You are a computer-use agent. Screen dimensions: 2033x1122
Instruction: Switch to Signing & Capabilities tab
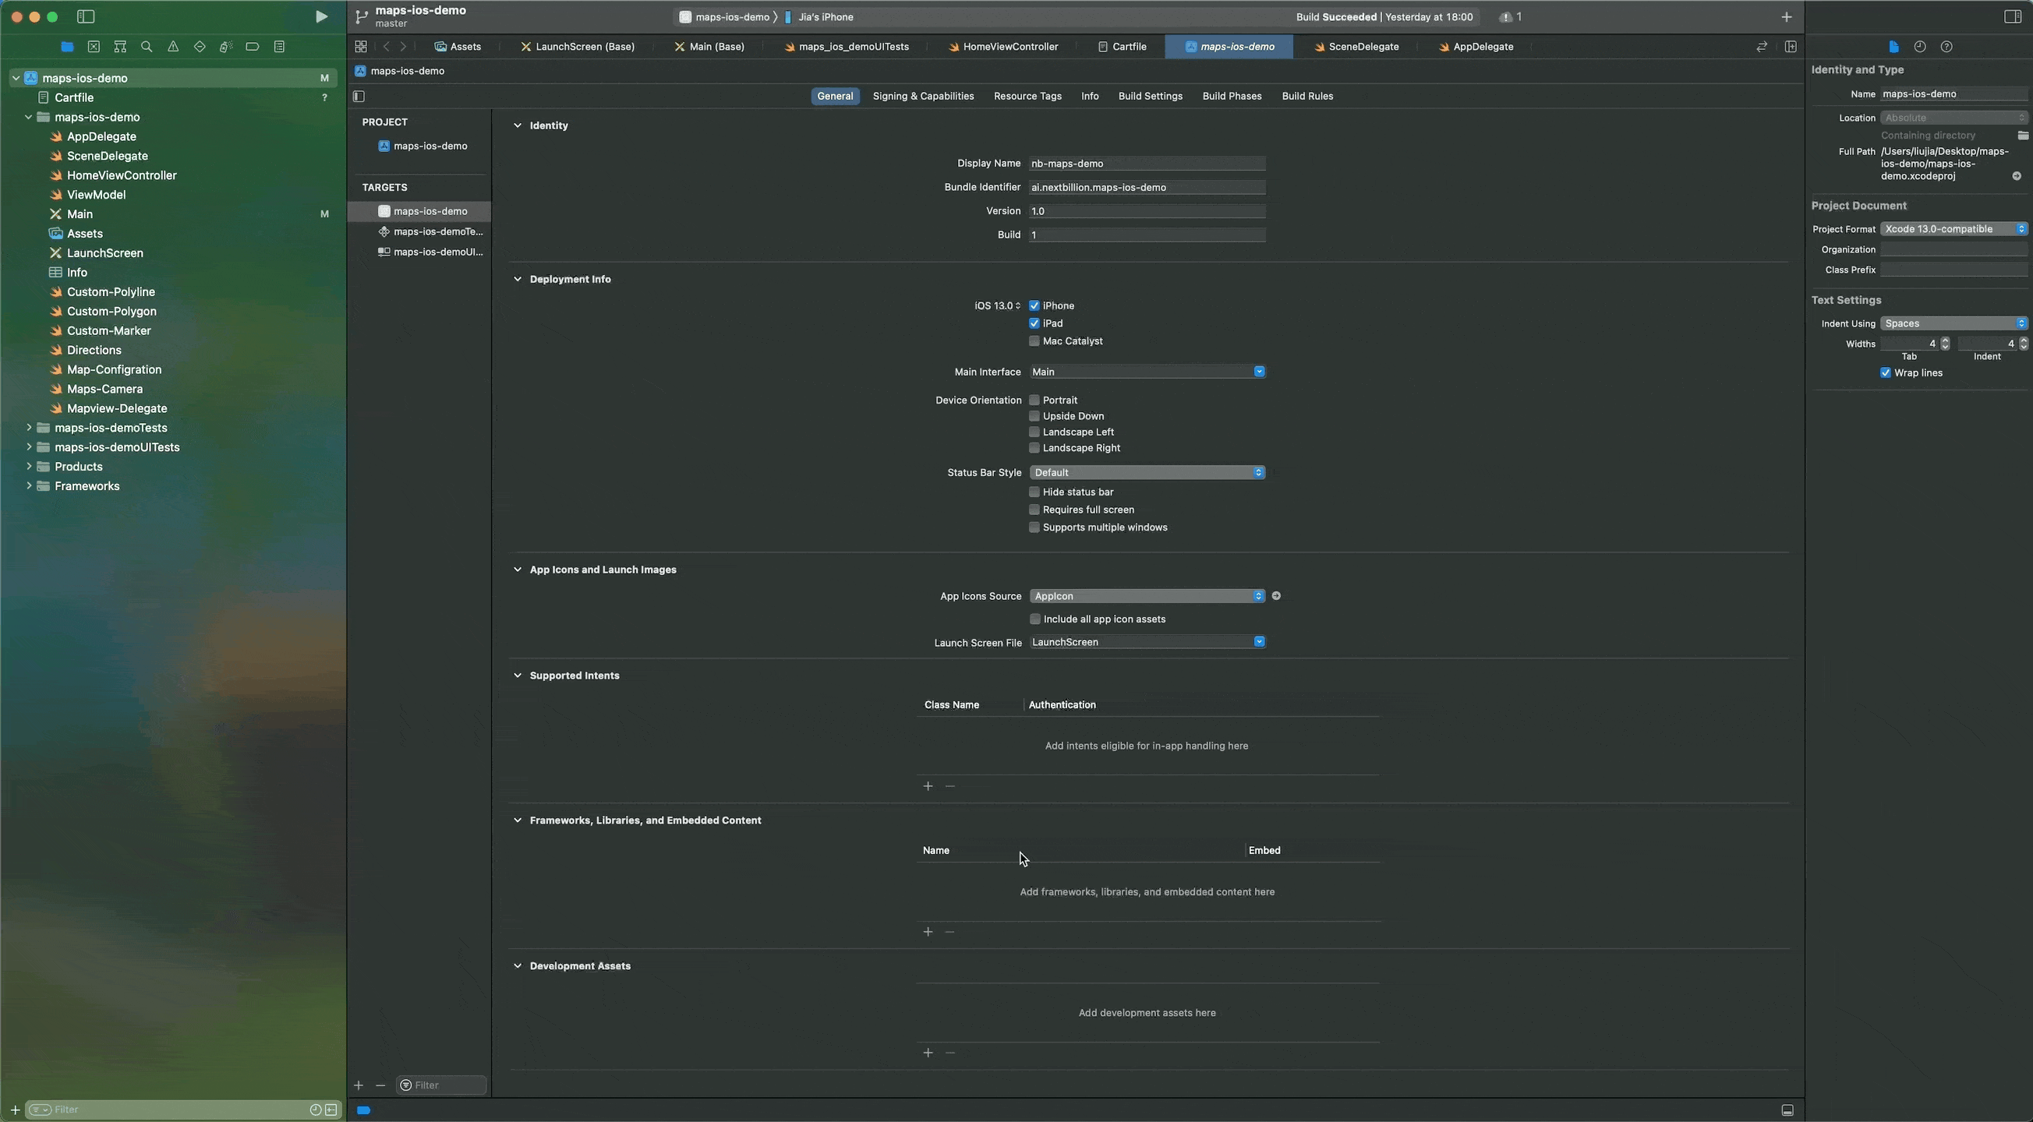923,97
